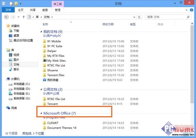Expand the ribbon with chevron arrow
The width and height of the screenshot is (196, 138).
(x=186, y=10)
